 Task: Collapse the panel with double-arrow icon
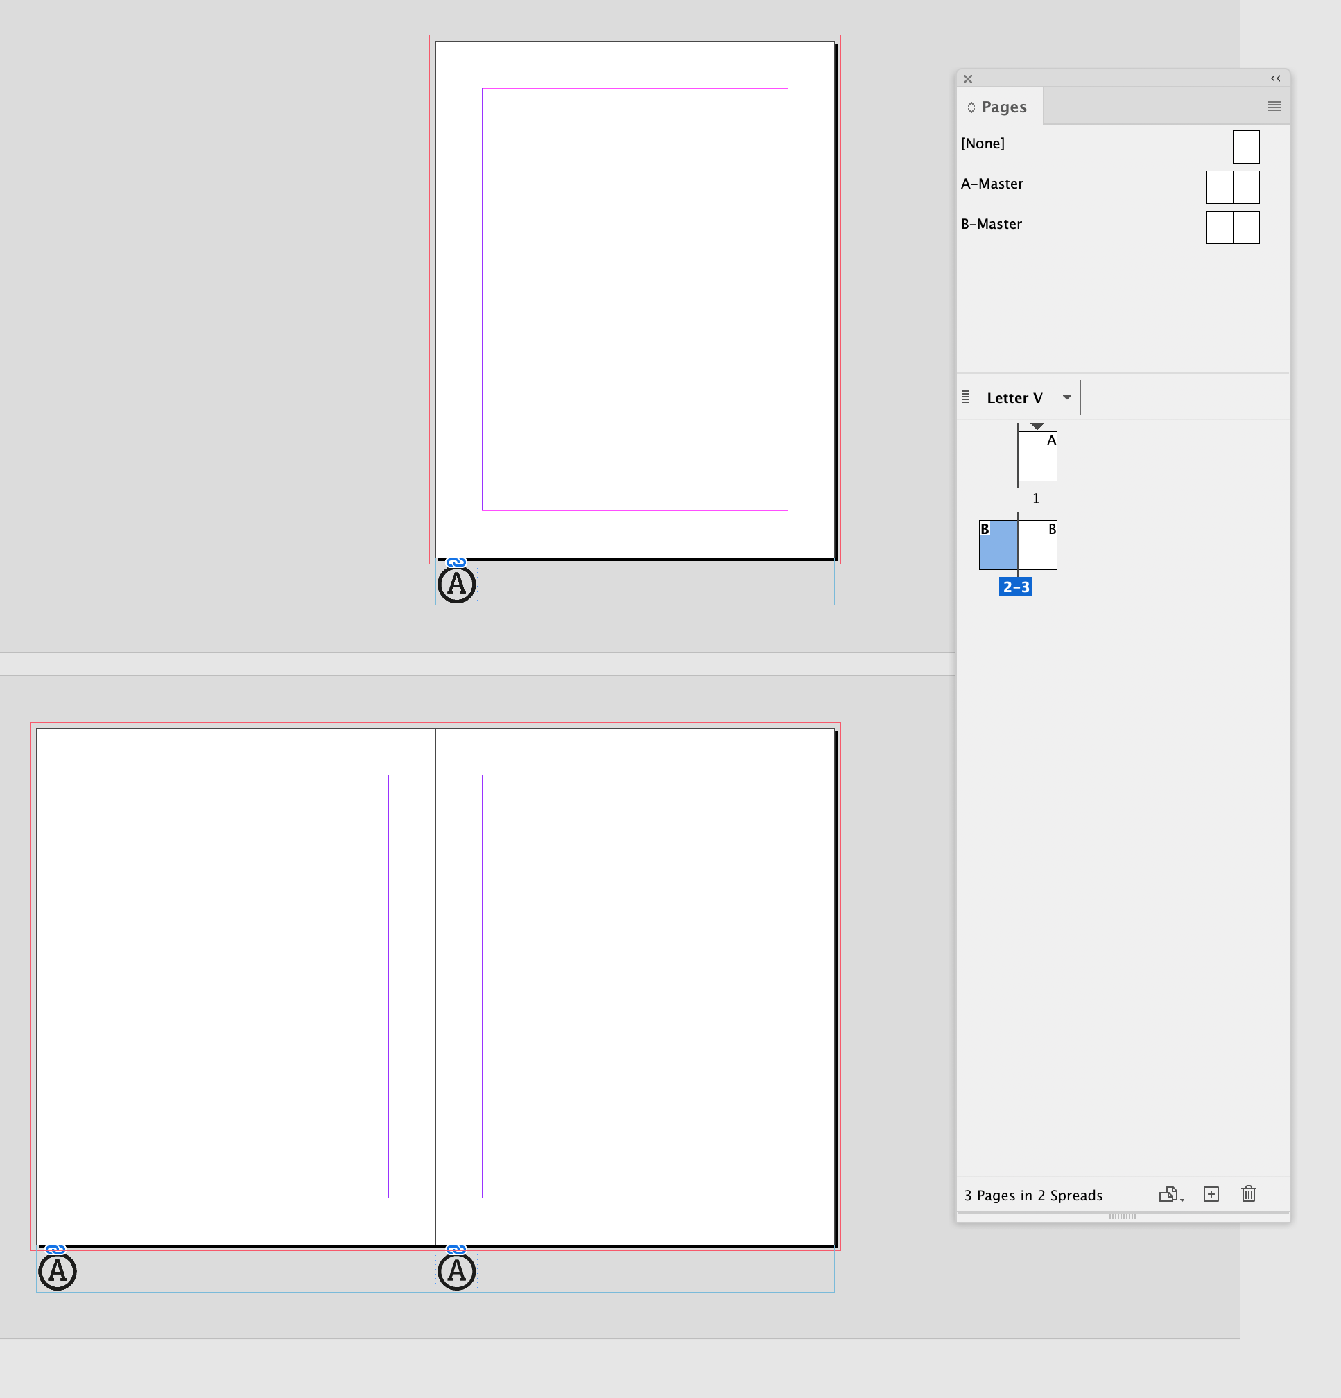pos(1275,78)
